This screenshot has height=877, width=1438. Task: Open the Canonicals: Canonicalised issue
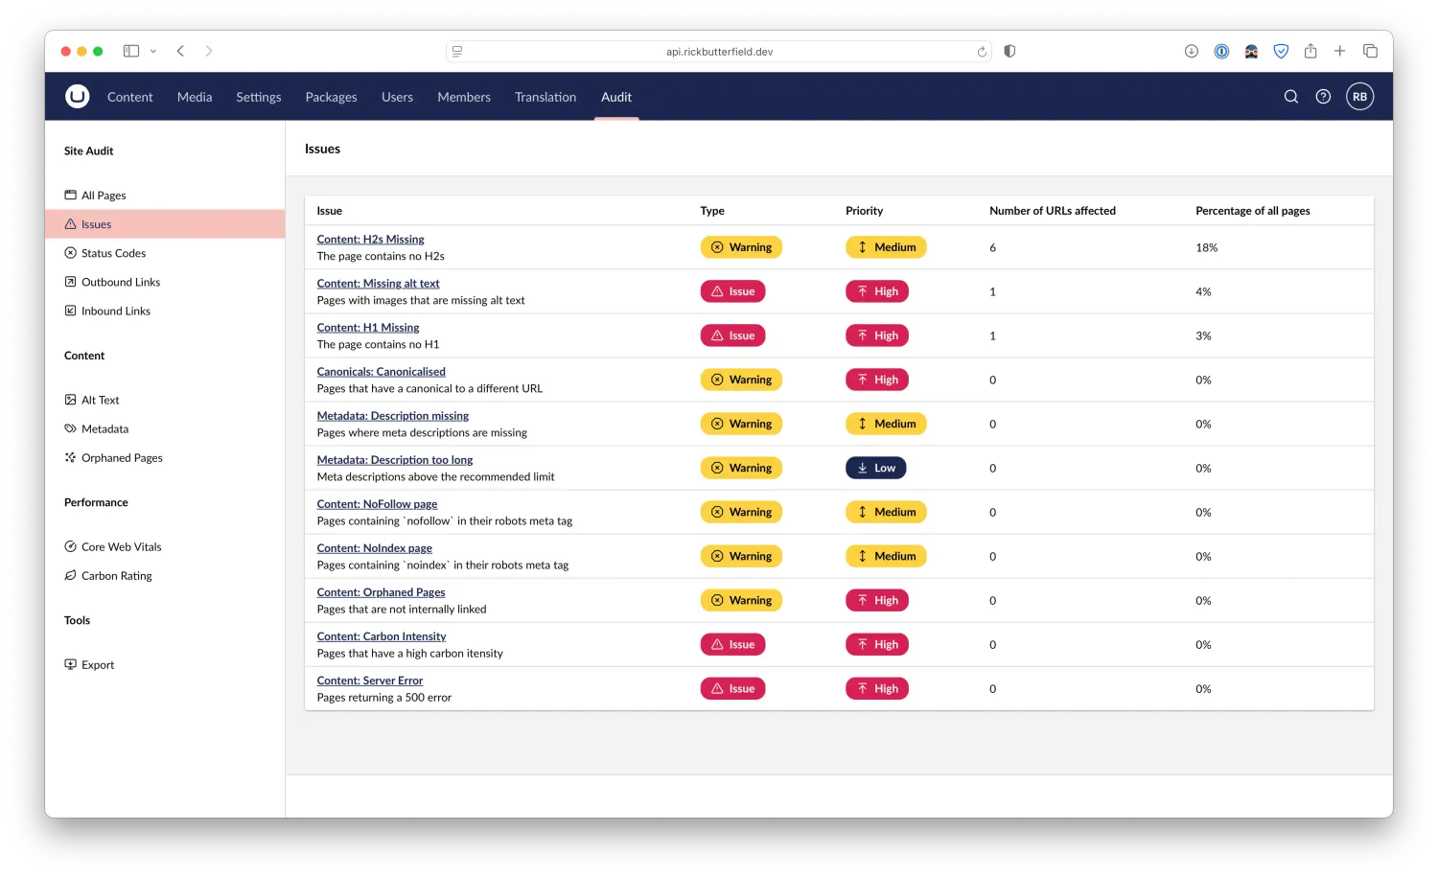[381, 371]
